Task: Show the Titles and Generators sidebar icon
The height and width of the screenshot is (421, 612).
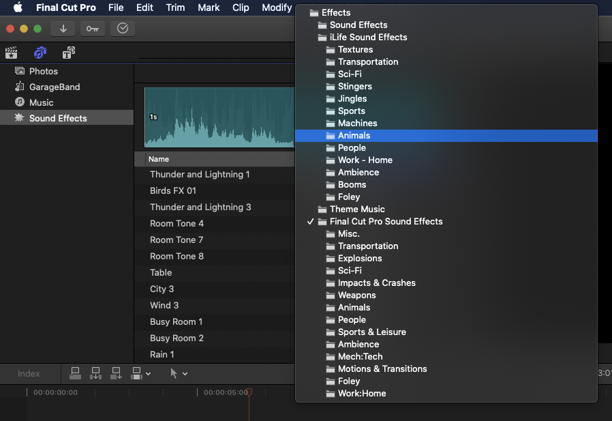Action: click(x=69, y=53)
